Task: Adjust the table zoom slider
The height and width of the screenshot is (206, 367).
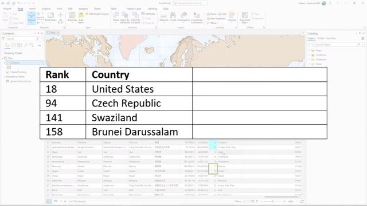Action: pyautogui.click(x=273, y=201)
